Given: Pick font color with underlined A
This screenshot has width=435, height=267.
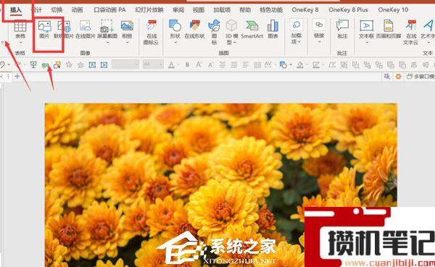Looking at the screenshot, I should (x=171, y=65).
